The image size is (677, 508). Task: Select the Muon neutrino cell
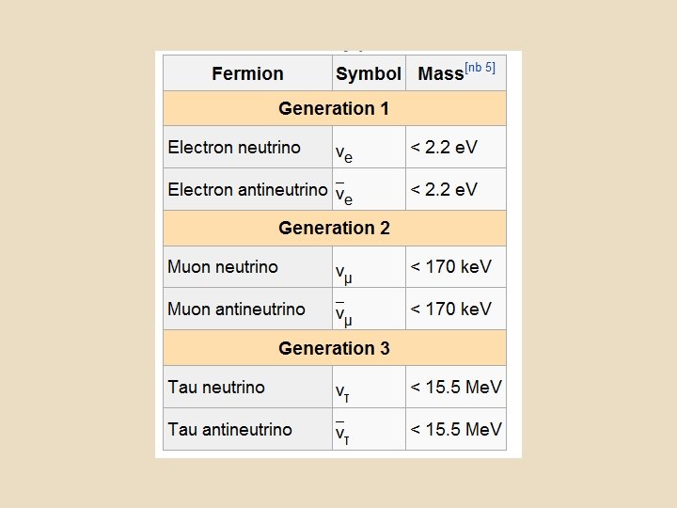coord(223,267)
